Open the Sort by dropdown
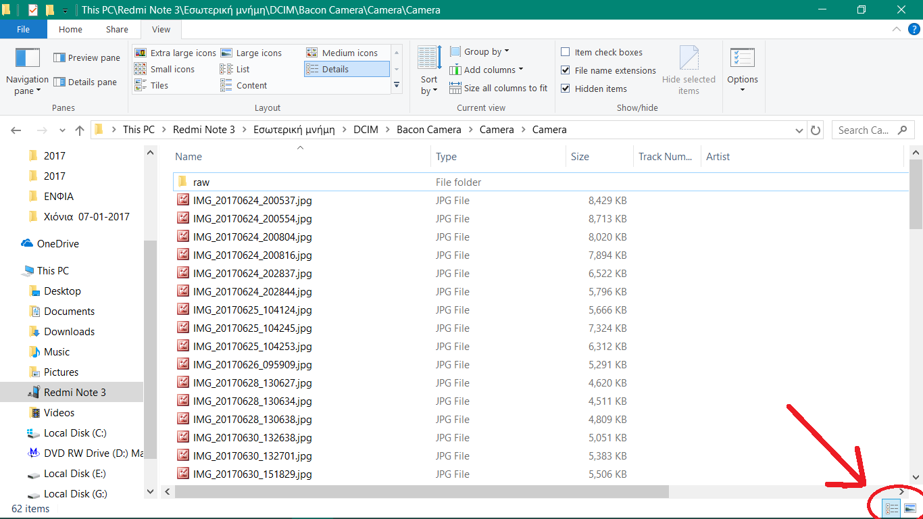This screenshot has height=519, width=923. coord(429,85)
